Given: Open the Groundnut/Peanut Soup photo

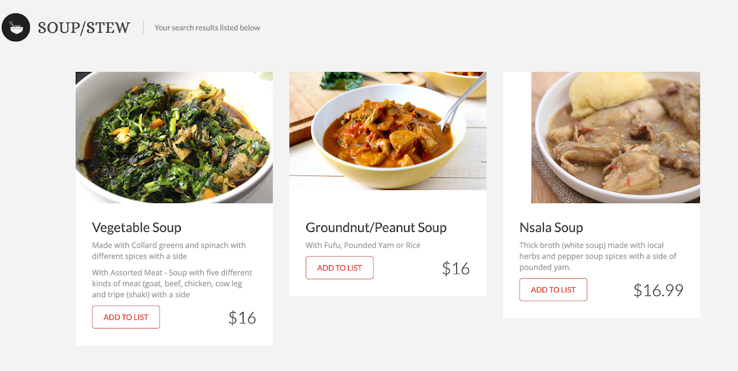Looking at the screenshot, I should tap(387, 130).
